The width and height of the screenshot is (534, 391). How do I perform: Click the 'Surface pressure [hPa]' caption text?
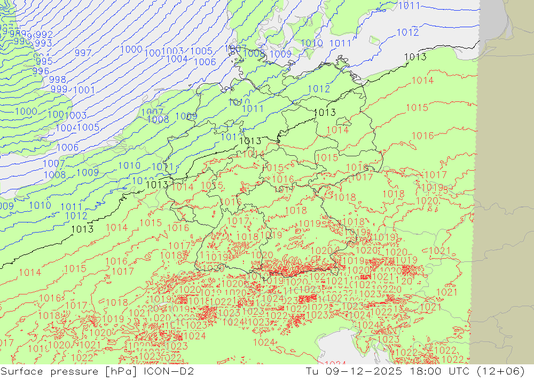point(69,371)
